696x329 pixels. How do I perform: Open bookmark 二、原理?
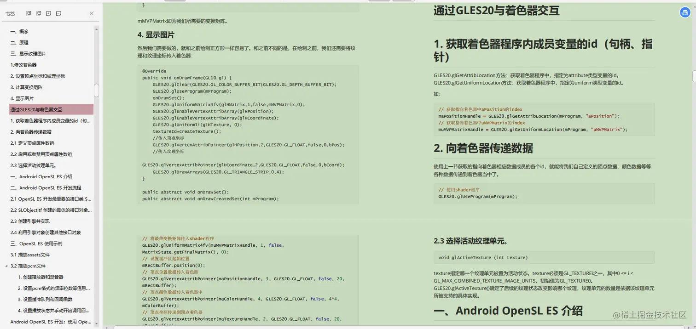(19, 43)
